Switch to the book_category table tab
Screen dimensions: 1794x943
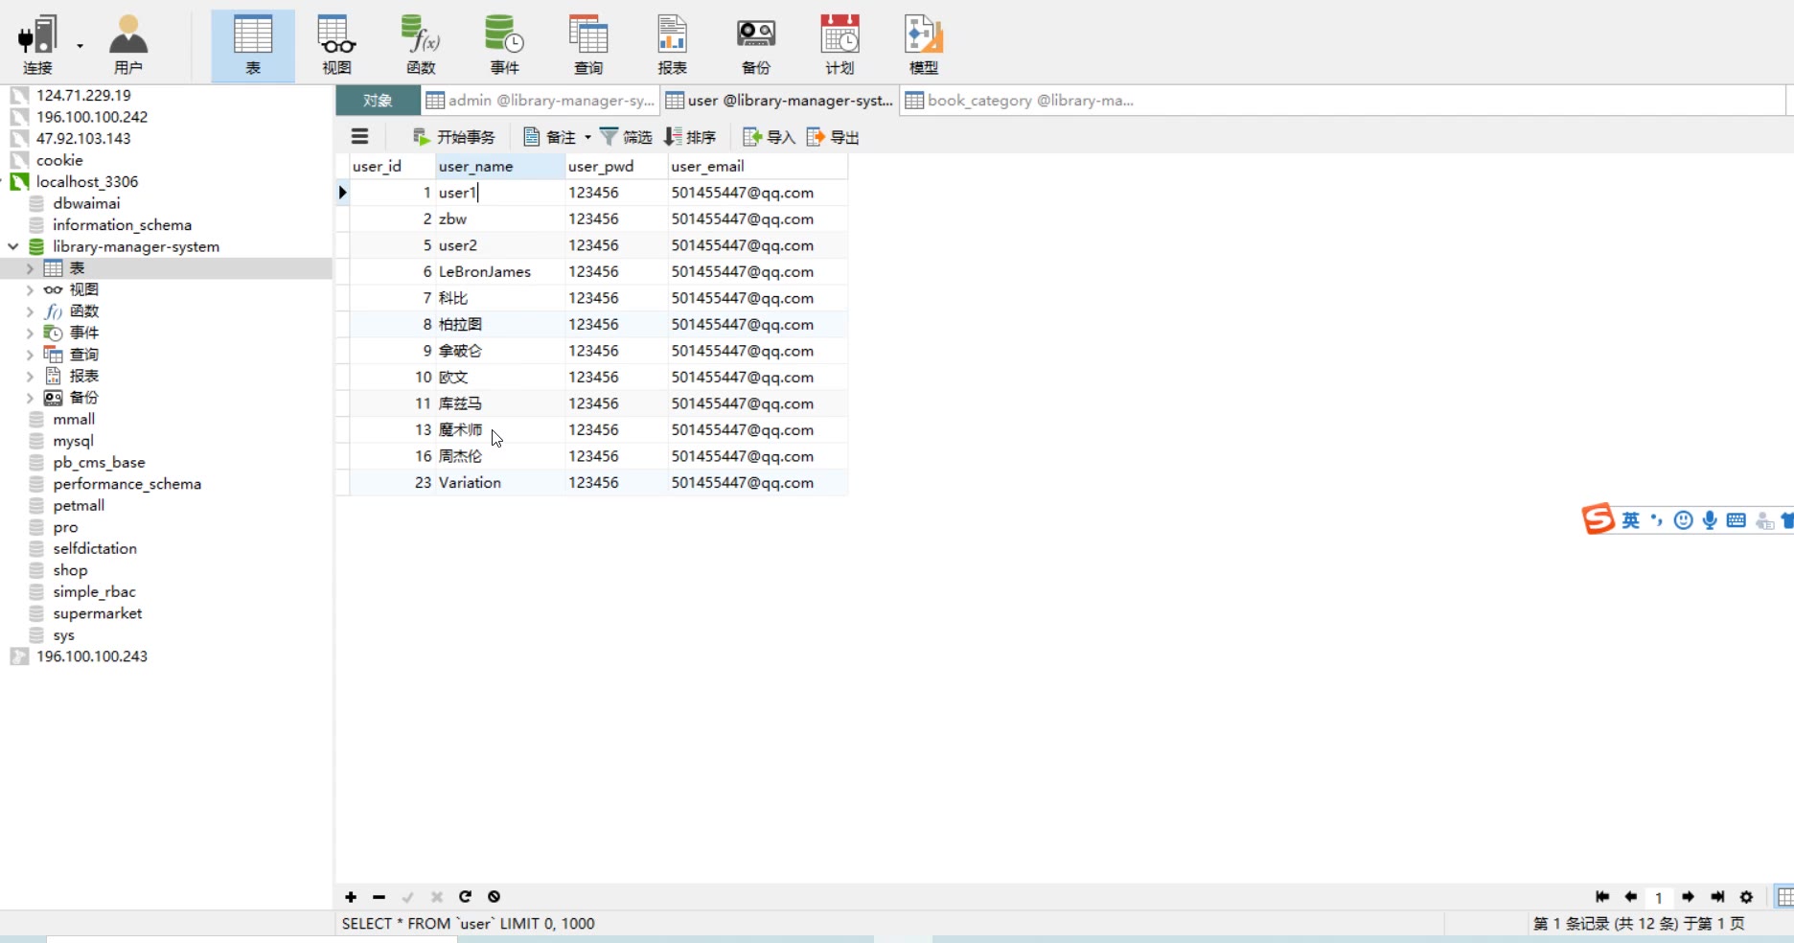(x=1020, y=101)
